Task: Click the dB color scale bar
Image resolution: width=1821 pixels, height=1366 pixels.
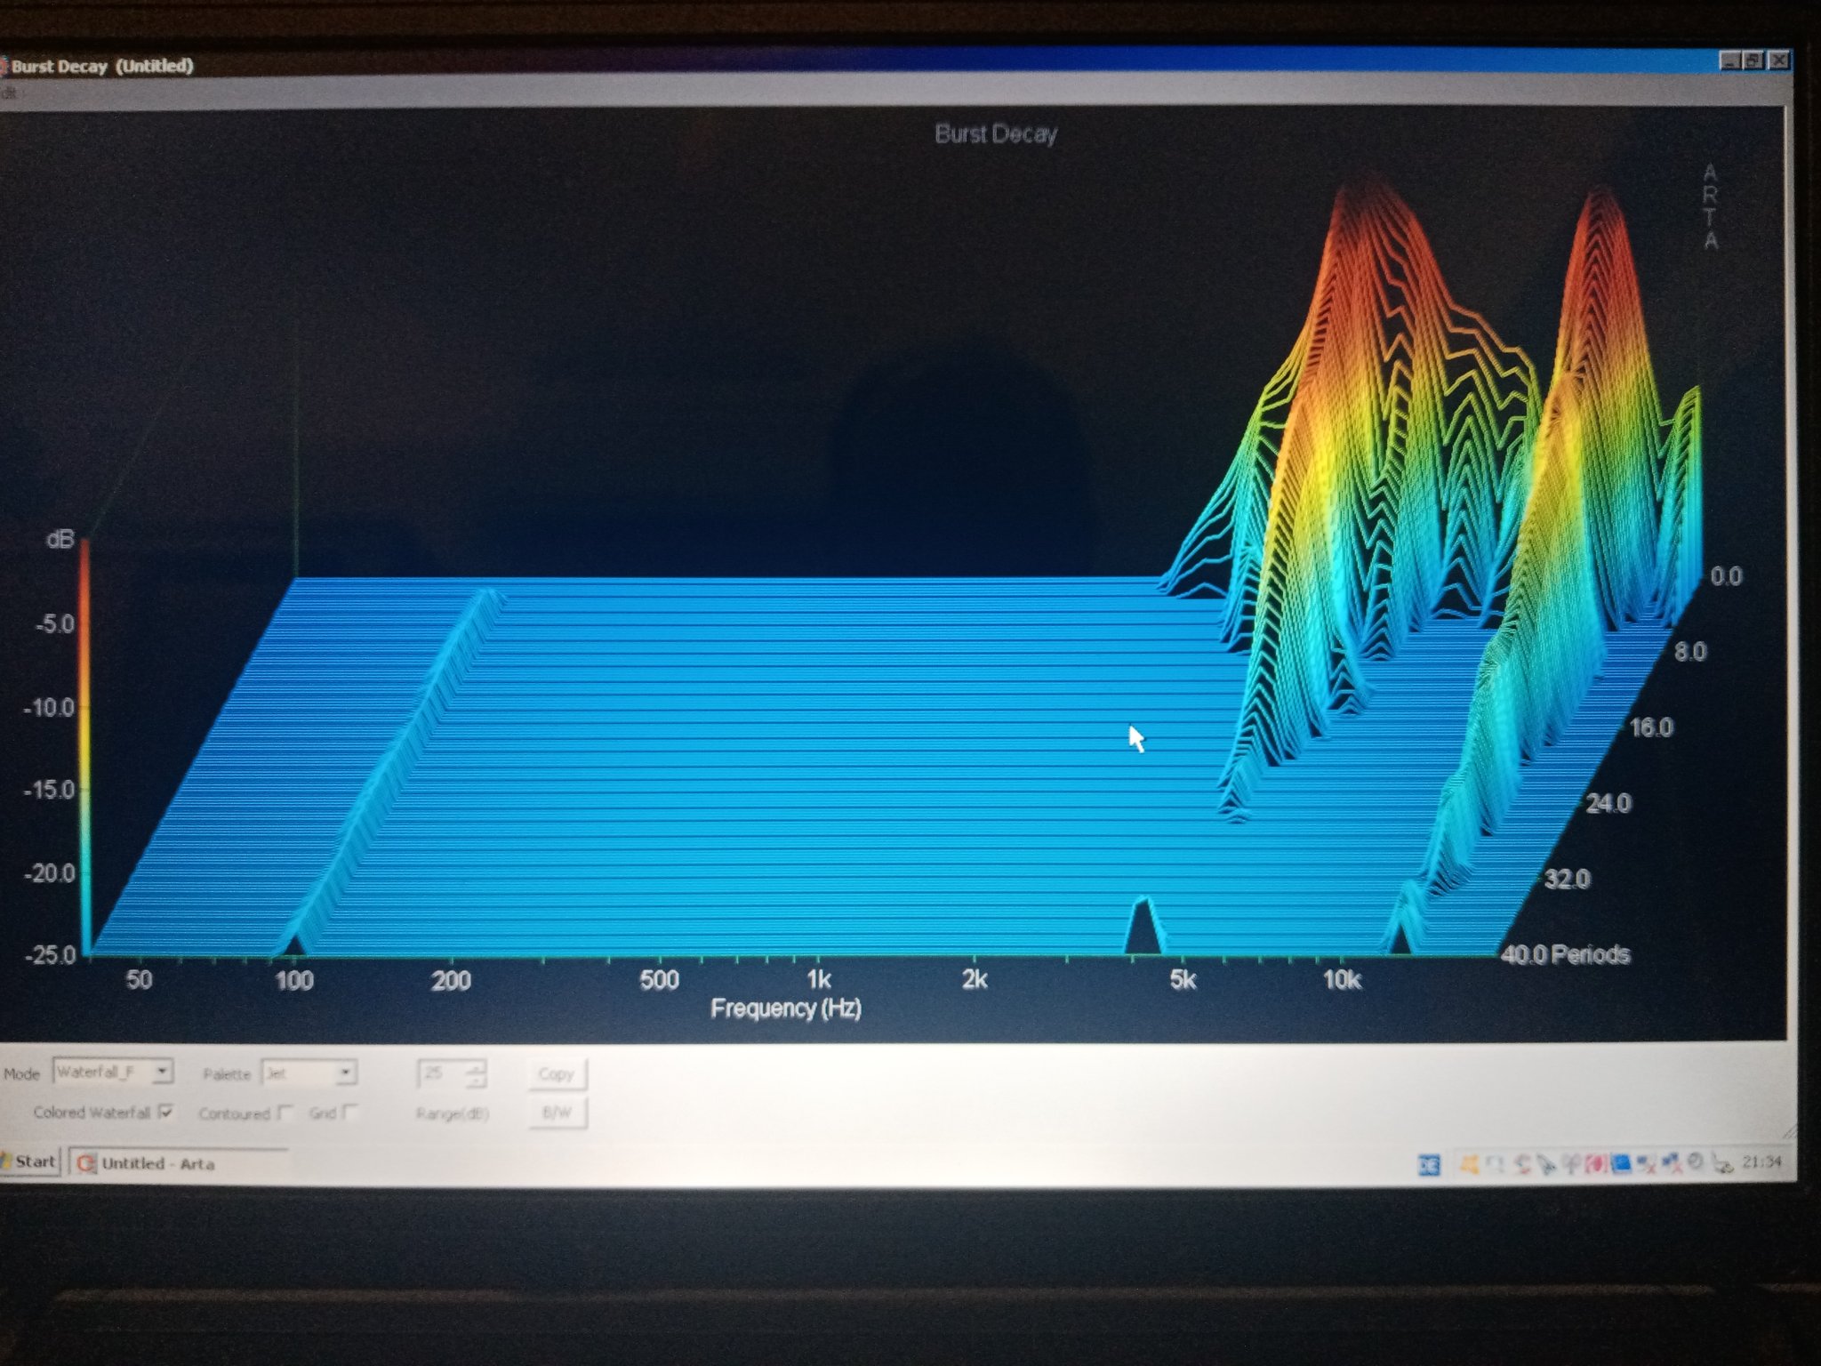Action: pyautogui.click(x=85, y=747)
